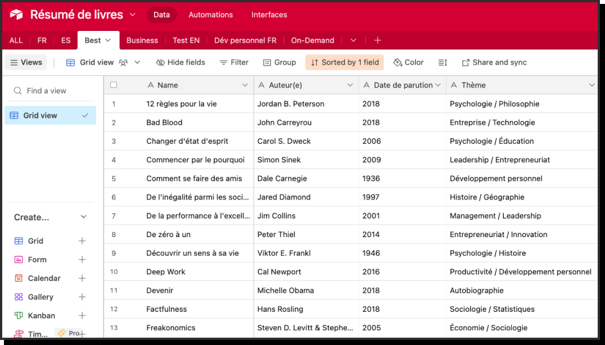Viewport: 605px width, 345px height.
Task: Open the Automations tab
Action: [x=211, y=15]
